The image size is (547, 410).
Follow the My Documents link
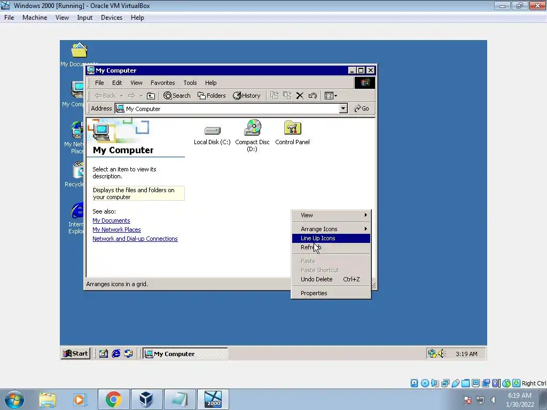pos(111,220)
